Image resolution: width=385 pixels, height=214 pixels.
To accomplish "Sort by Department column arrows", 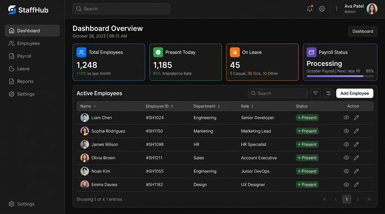I will tap(219, 106).
